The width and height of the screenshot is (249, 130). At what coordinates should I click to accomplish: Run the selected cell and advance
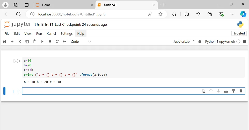pos(42,41)
